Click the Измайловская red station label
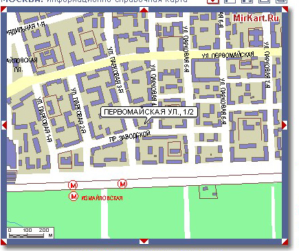Viewport: 299px width, 251px height. [102, 198]
